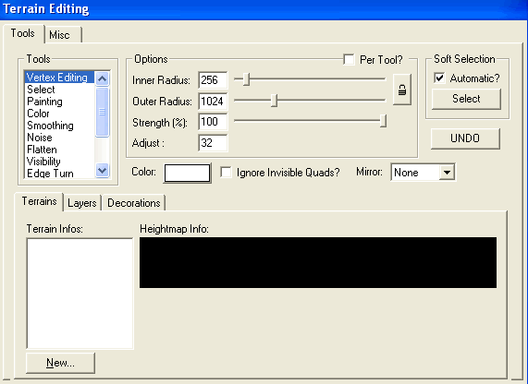Choose Flatten from the tools list
The image size is (528, 384).
[42, 150]
